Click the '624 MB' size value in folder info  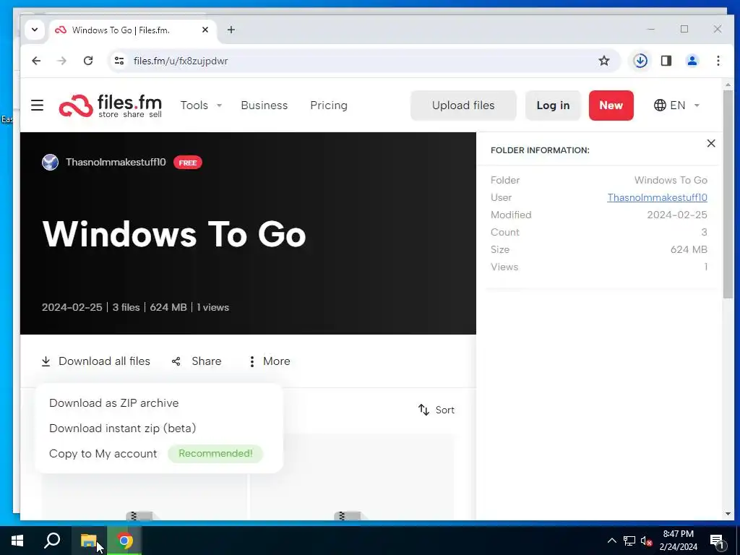(689, 249)
